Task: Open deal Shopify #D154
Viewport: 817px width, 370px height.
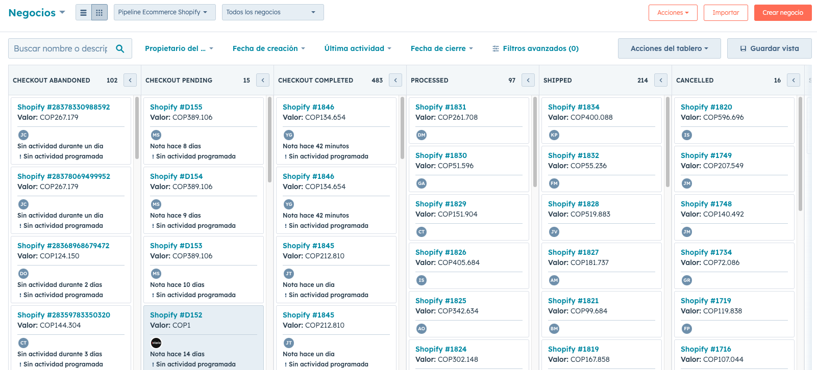Action: click(176, 176)
